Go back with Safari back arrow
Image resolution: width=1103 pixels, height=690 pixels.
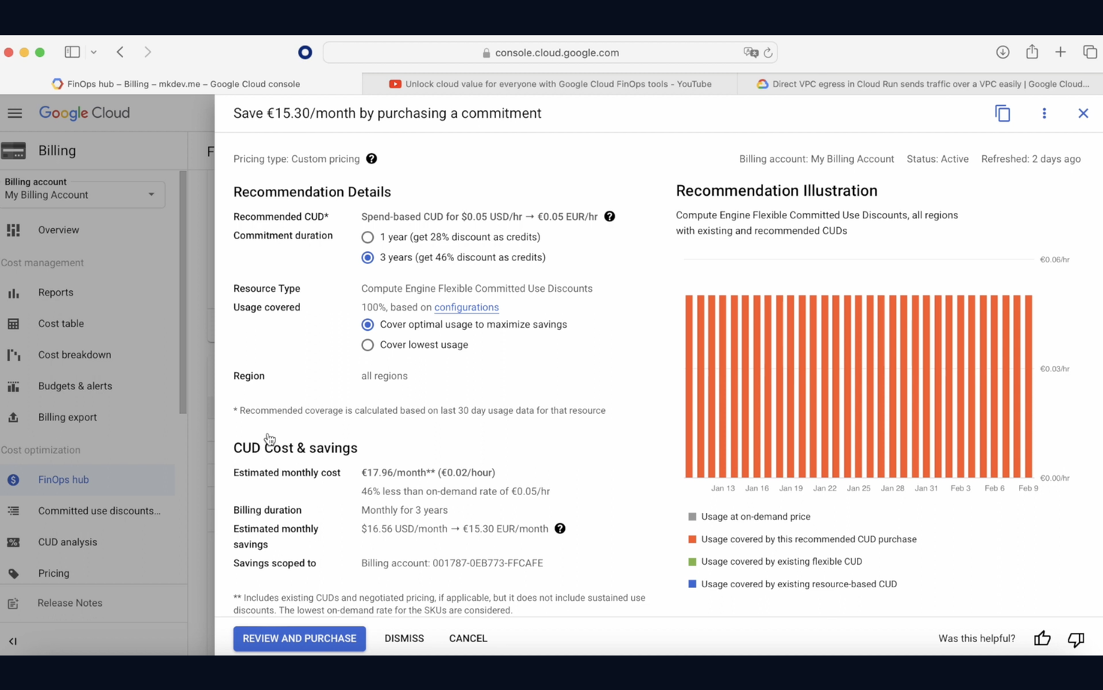[x=120, y=52]
